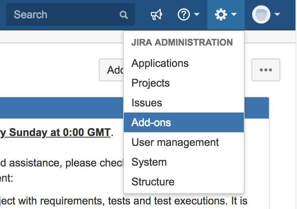Select Projects in administration menu

tap(183, 83)
